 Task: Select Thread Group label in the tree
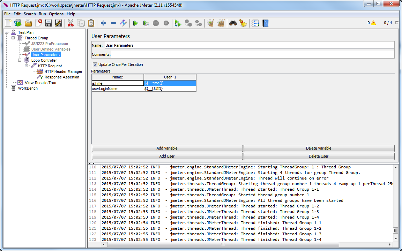(x=36, y=38)
